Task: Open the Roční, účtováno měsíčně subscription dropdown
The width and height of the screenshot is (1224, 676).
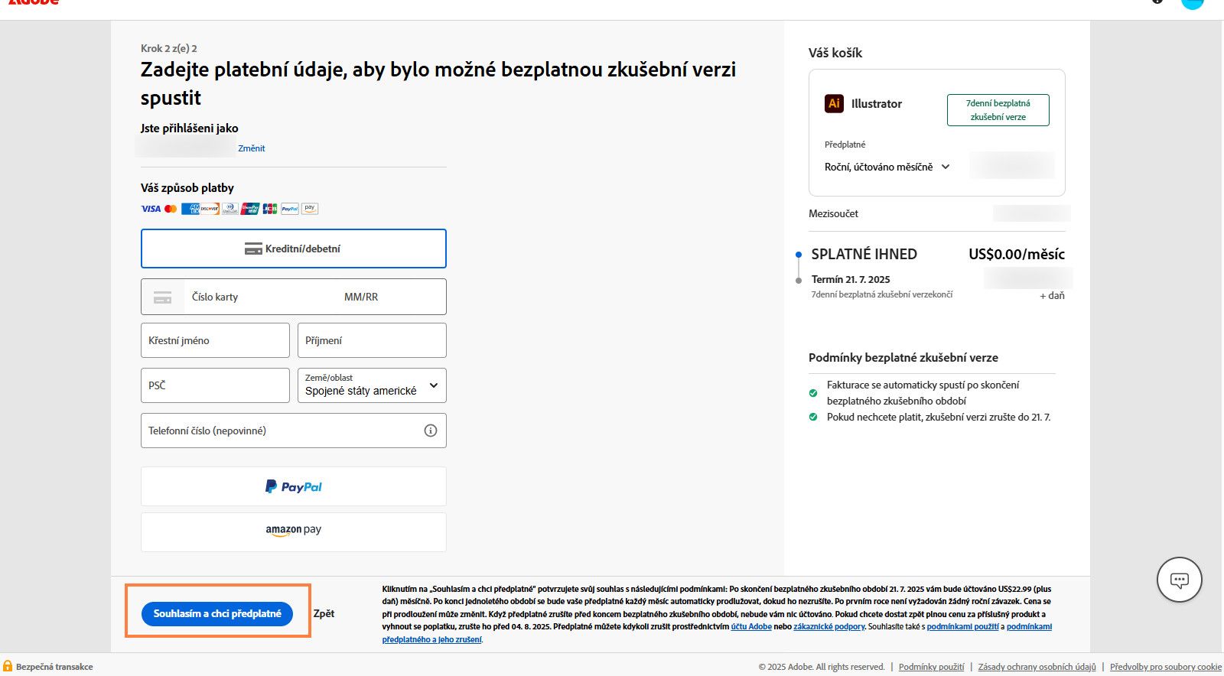Action: coord(887,167)
